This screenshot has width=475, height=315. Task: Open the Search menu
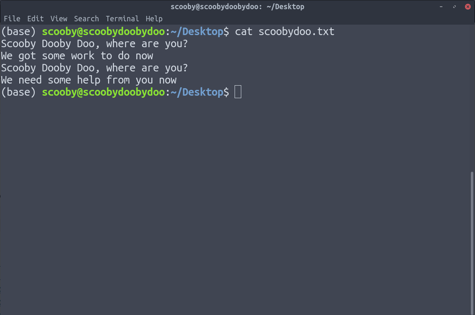(86, 19)
